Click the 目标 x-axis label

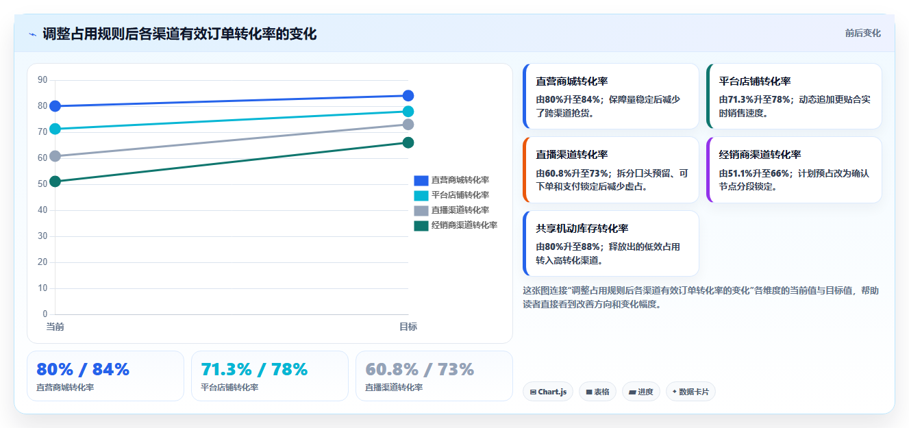[408, 327]
